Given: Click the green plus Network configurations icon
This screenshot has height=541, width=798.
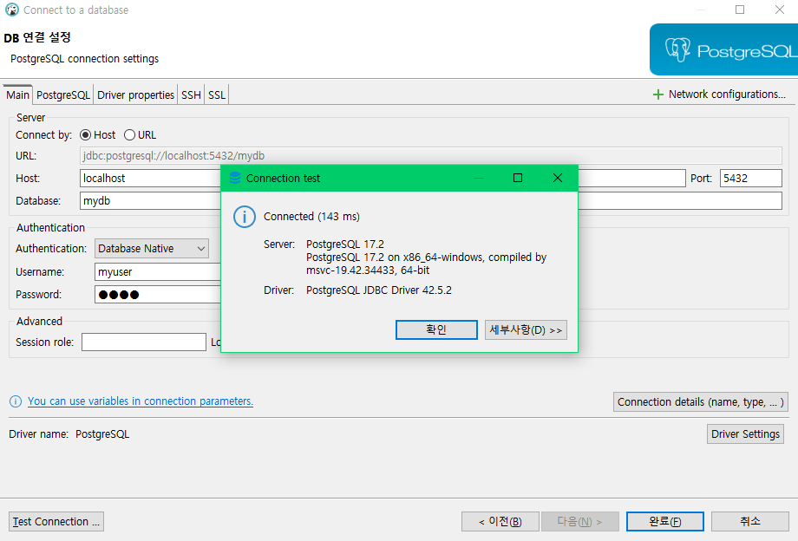Looking at the screenshot, I should (658, 95).
